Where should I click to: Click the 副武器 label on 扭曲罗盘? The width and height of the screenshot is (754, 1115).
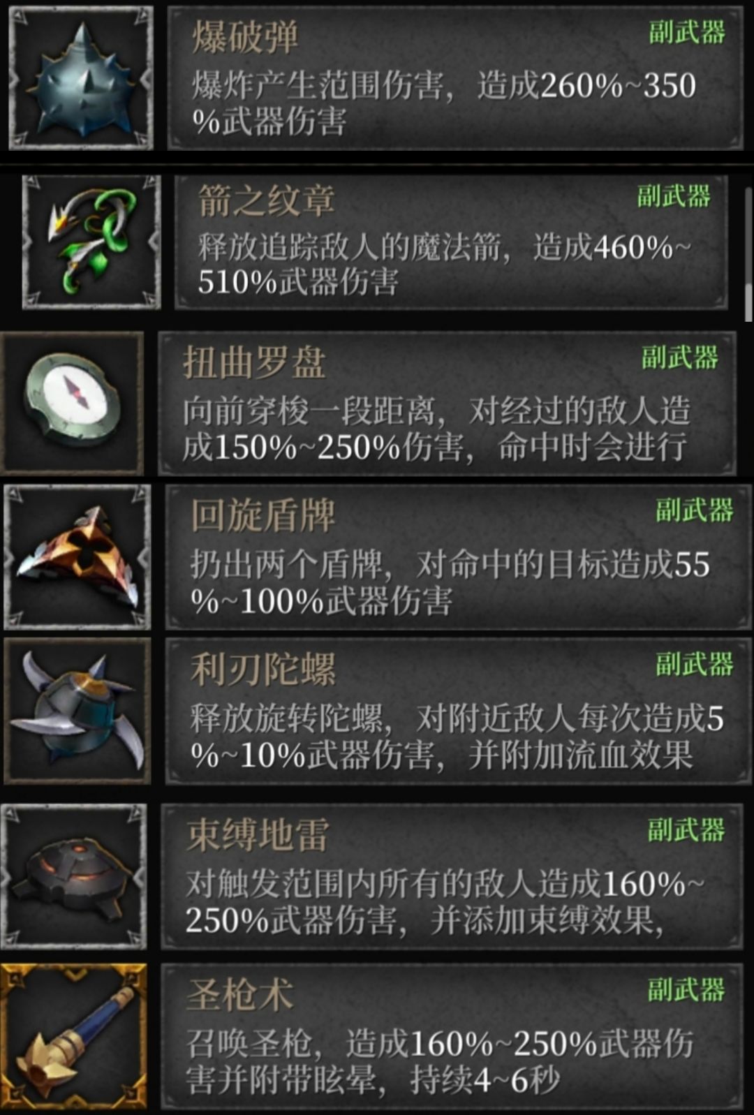679,357
